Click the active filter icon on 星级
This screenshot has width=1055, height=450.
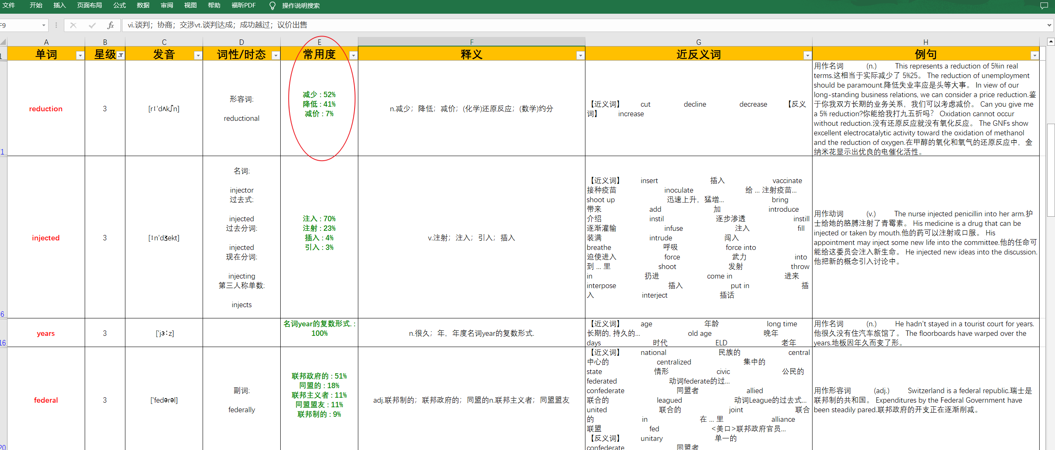coord(120,55)
